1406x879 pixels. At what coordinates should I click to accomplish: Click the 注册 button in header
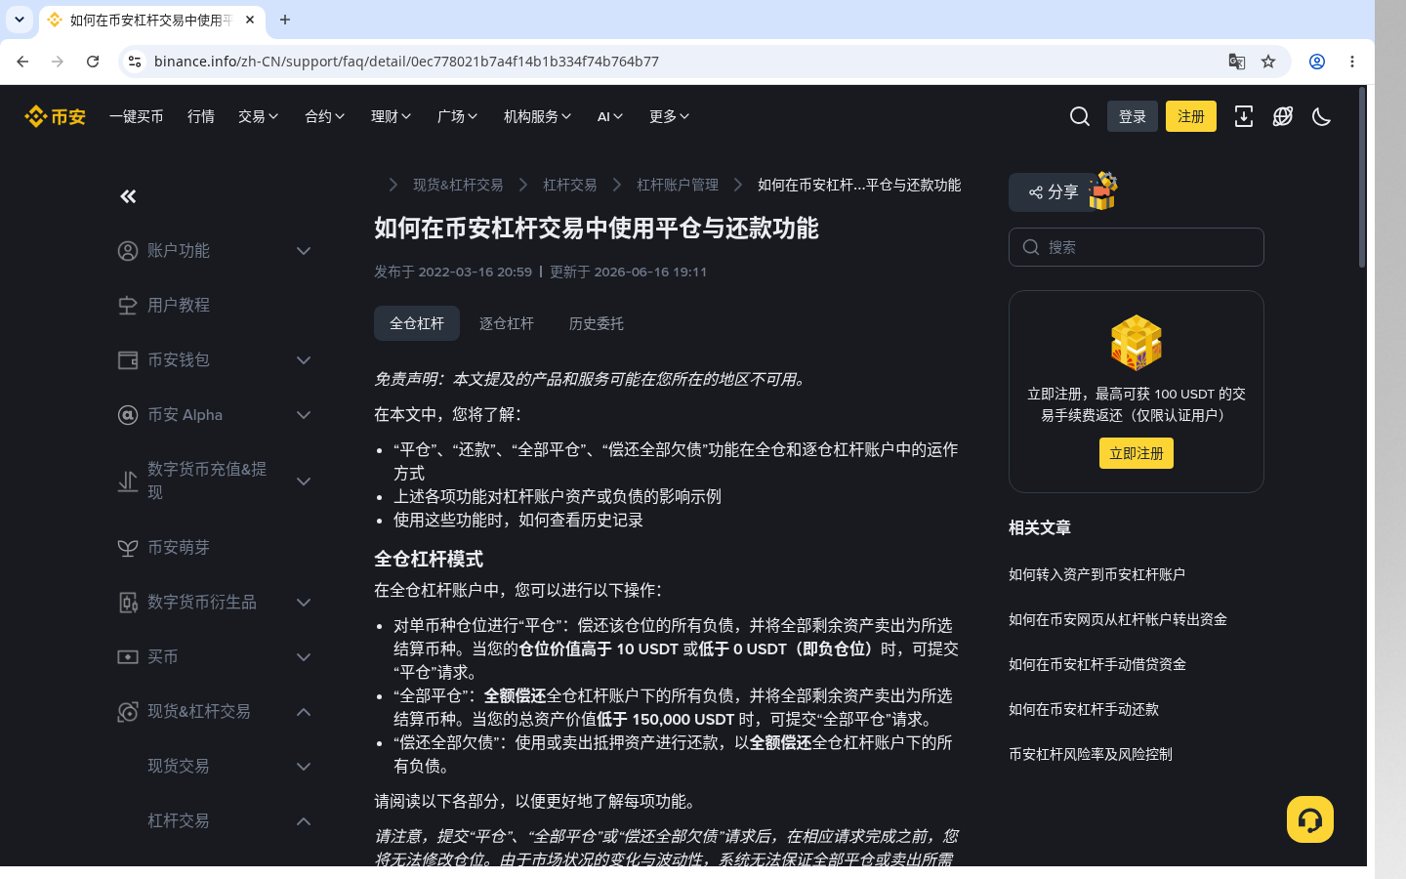coord(1191,116)
